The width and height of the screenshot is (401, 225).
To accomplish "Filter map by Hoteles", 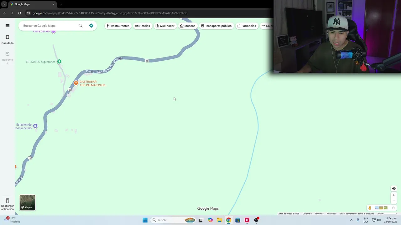I will [143, 26].
